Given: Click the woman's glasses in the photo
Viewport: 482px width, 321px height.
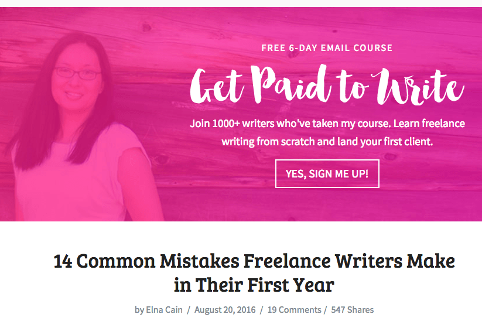Looking at the screenshot, I should tap(77, 73).
